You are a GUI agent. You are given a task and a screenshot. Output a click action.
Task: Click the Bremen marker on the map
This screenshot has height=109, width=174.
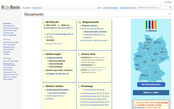click(145, 46)
